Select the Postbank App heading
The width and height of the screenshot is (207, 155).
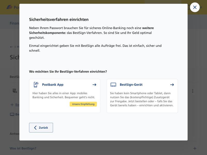(x=53, y=85)
